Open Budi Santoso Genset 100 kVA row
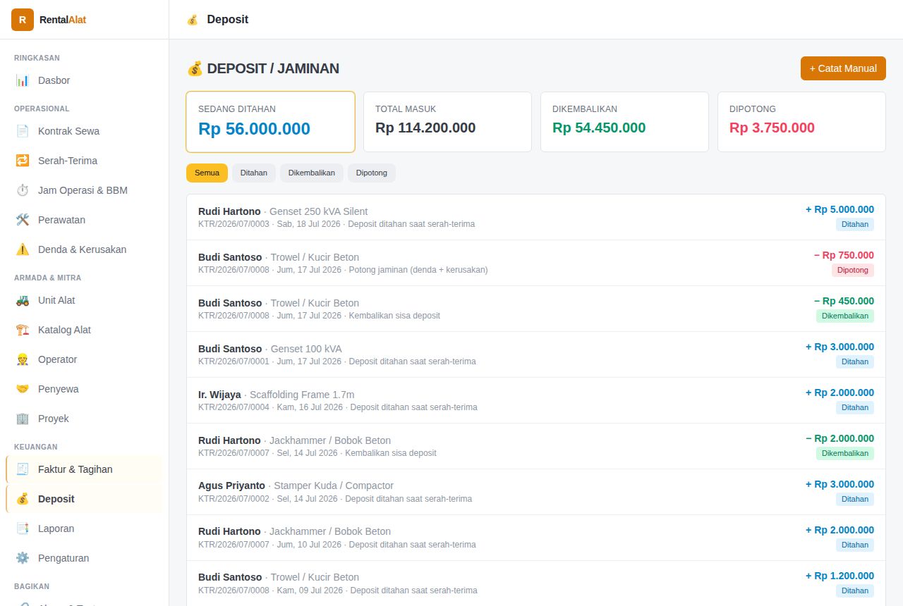903x606 pixels. click(x=536, y=354)
